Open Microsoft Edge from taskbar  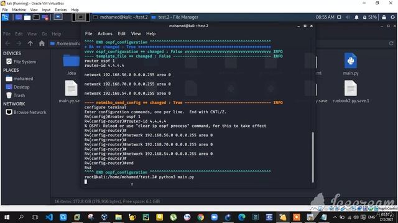coord(242,217)
